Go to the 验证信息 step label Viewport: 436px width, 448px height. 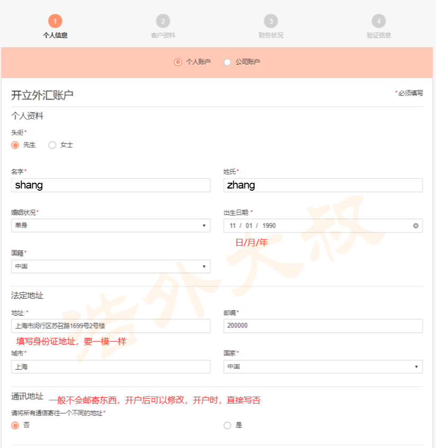click(x=379, y=35)
